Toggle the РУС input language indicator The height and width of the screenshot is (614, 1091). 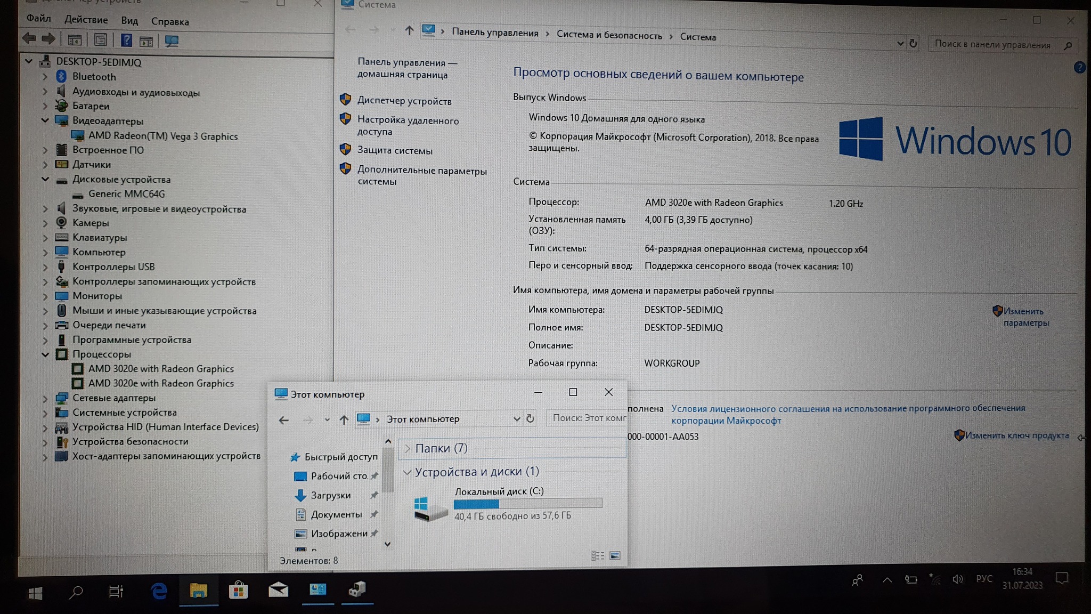pyautogui.click(x=984, y=579)
